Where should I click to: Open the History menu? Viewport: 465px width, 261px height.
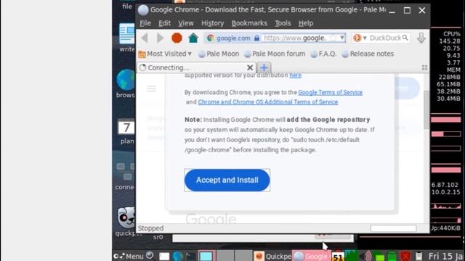[x=212, y=23]
